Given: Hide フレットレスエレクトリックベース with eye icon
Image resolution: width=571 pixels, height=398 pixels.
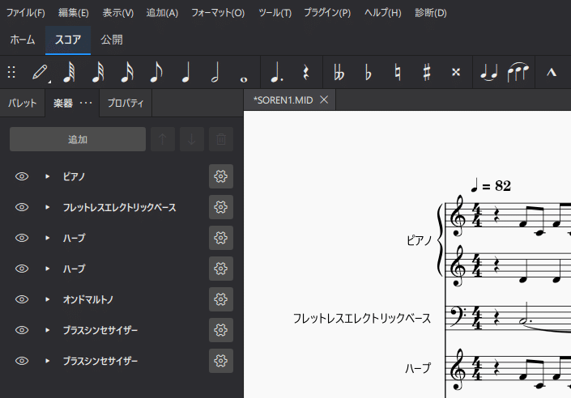Looking at the screenshot, I should pos(22,207).
